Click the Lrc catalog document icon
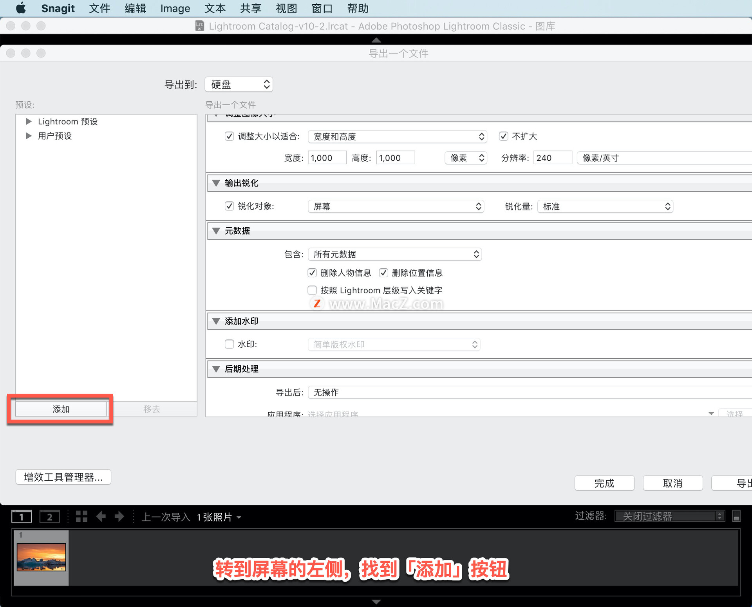The height and width of the screenshot is (607, 752). tap(200, 26)
